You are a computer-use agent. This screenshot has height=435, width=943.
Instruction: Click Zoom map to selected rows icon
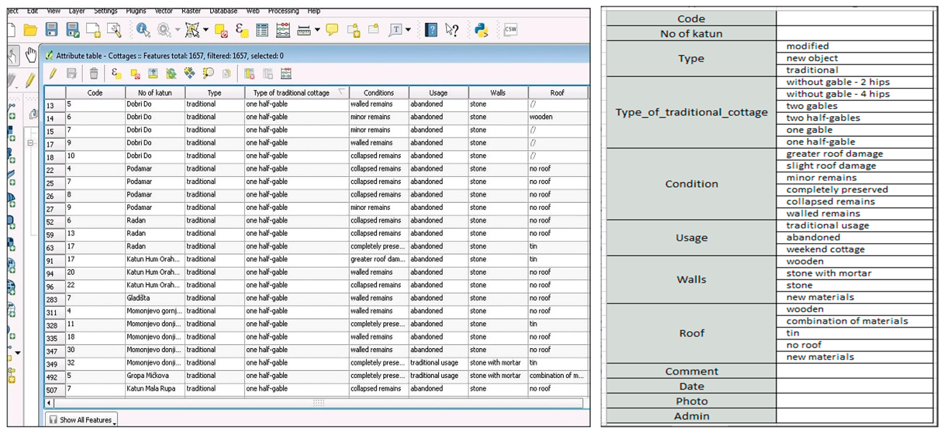tap(208, 74)
